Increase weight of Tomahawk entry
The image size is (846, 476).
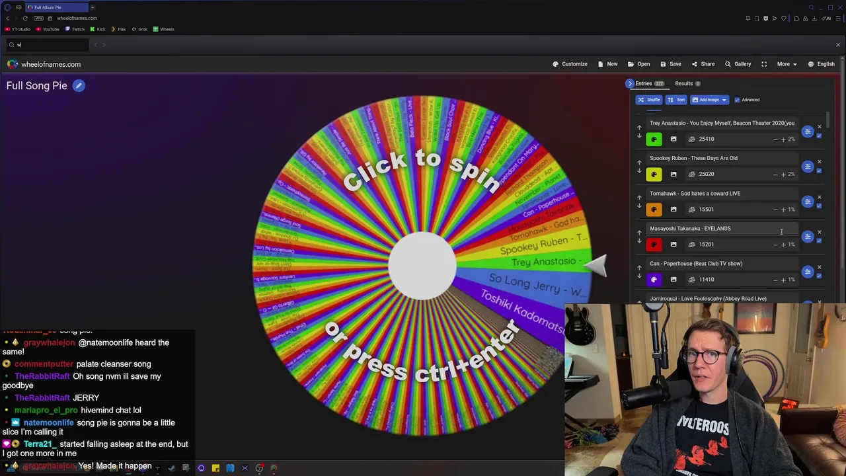783,210
